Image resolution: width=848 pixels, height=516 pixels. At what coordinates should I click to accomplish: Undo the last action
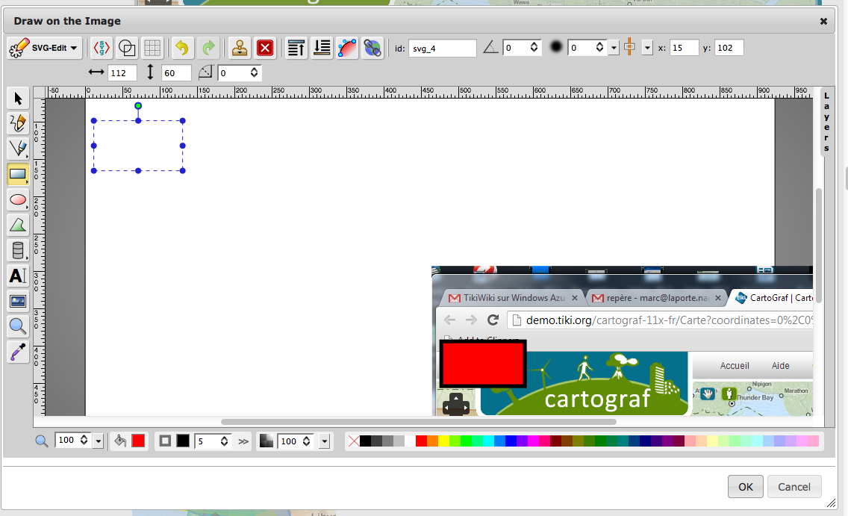(182, 48)
